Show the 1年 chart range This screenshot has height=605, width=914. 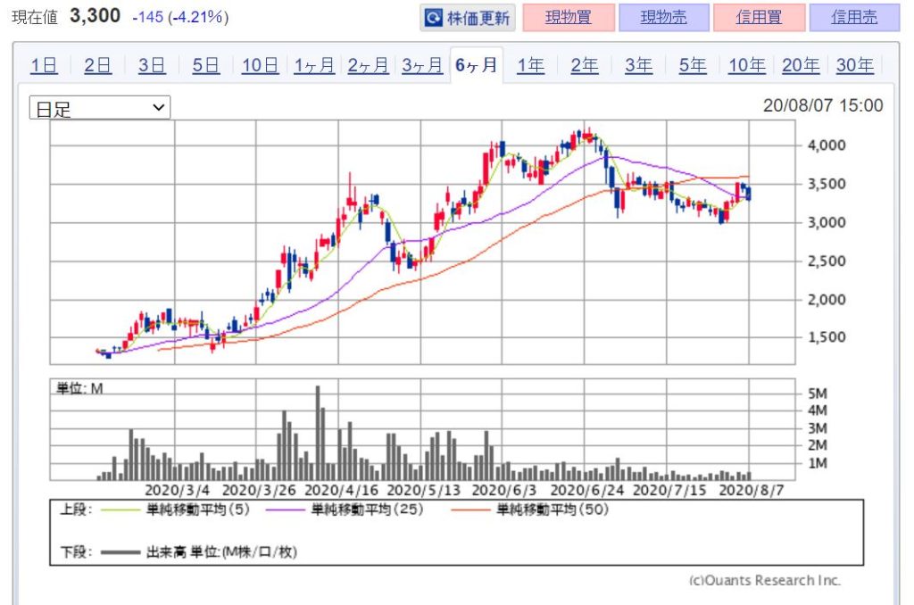tap(530, 65)
